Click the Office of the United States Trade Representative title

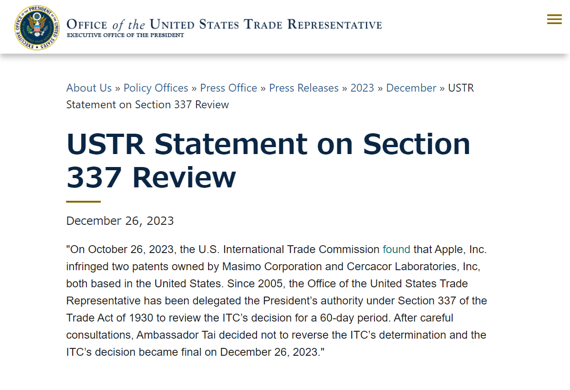coord(224,24)
